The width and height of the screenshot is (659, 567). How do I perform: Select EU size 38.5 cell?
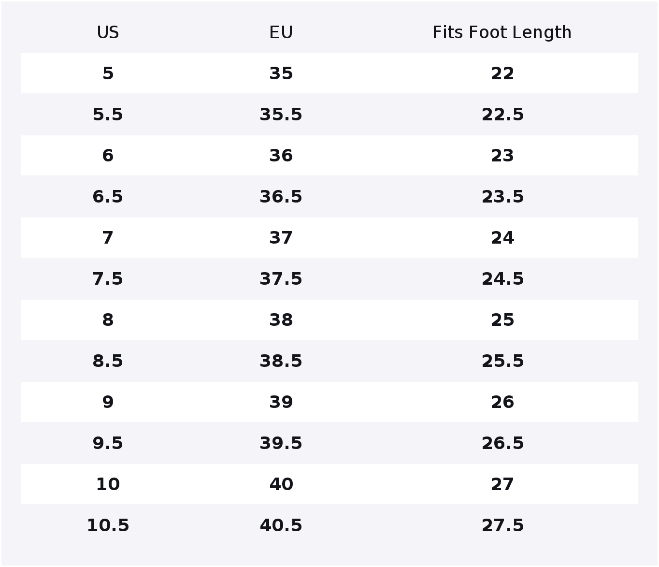[281, 361]
